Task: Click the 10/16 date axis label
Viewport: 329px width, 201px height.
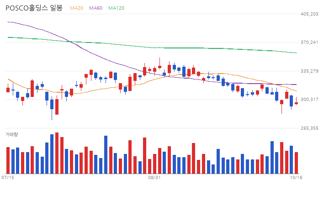Action: (x=296, y=178)
